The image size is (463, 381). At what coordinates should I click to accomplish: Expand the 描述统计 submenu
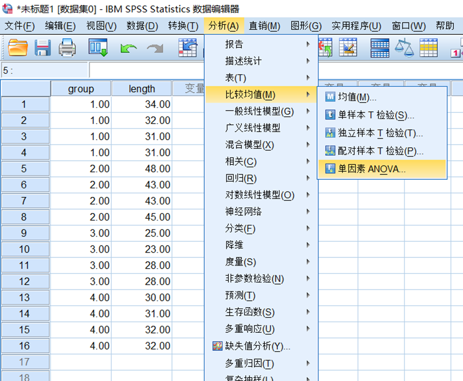[261, 61]
